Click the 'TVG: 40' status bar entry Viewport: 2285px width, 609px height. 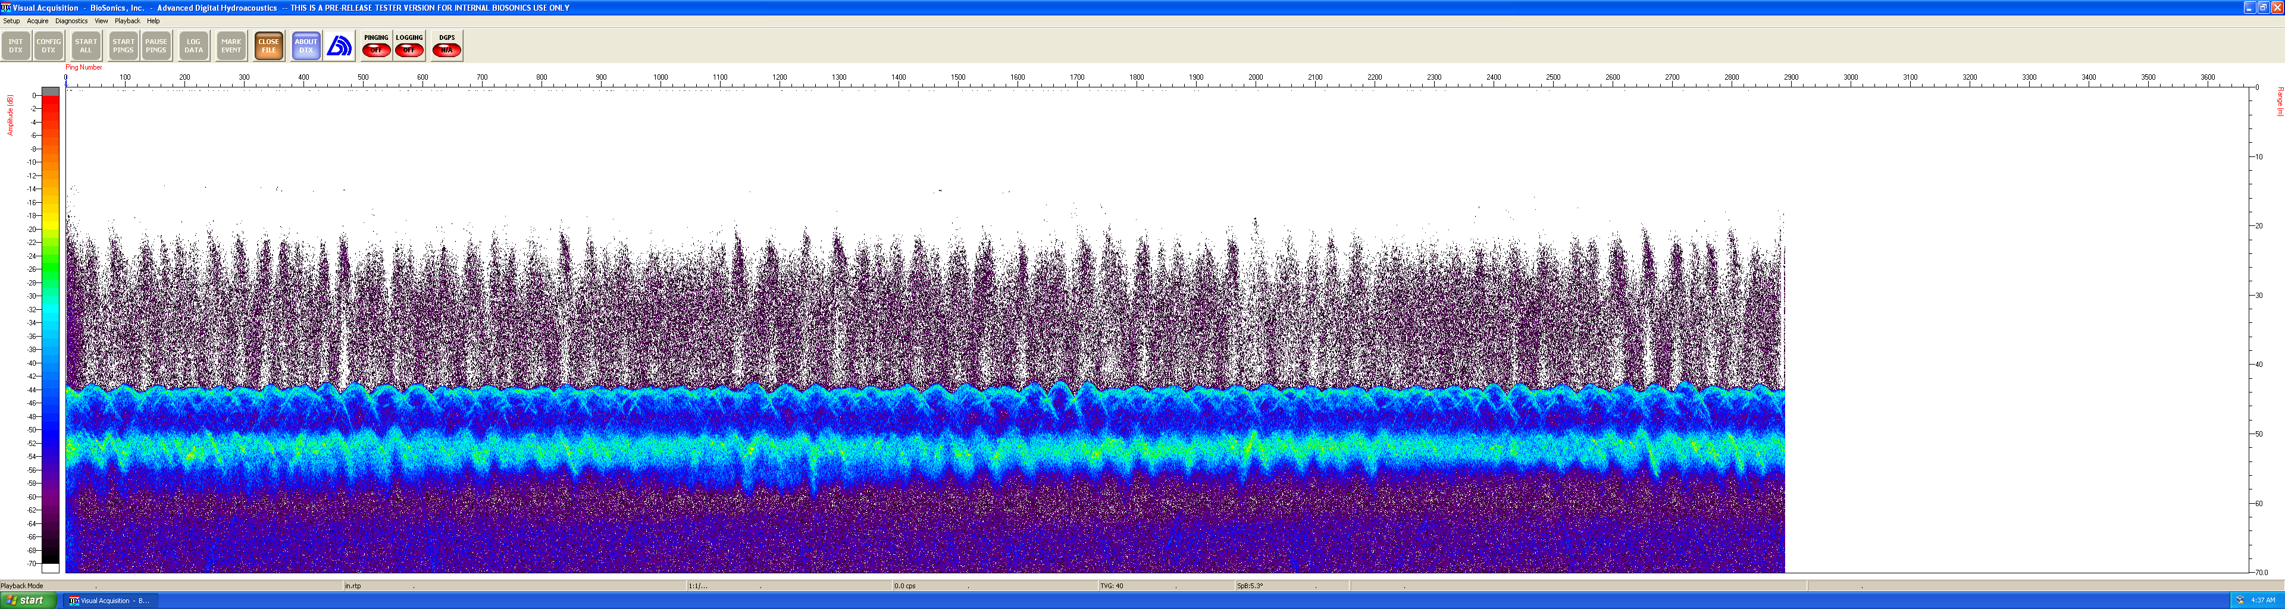tap(1112, 586)
